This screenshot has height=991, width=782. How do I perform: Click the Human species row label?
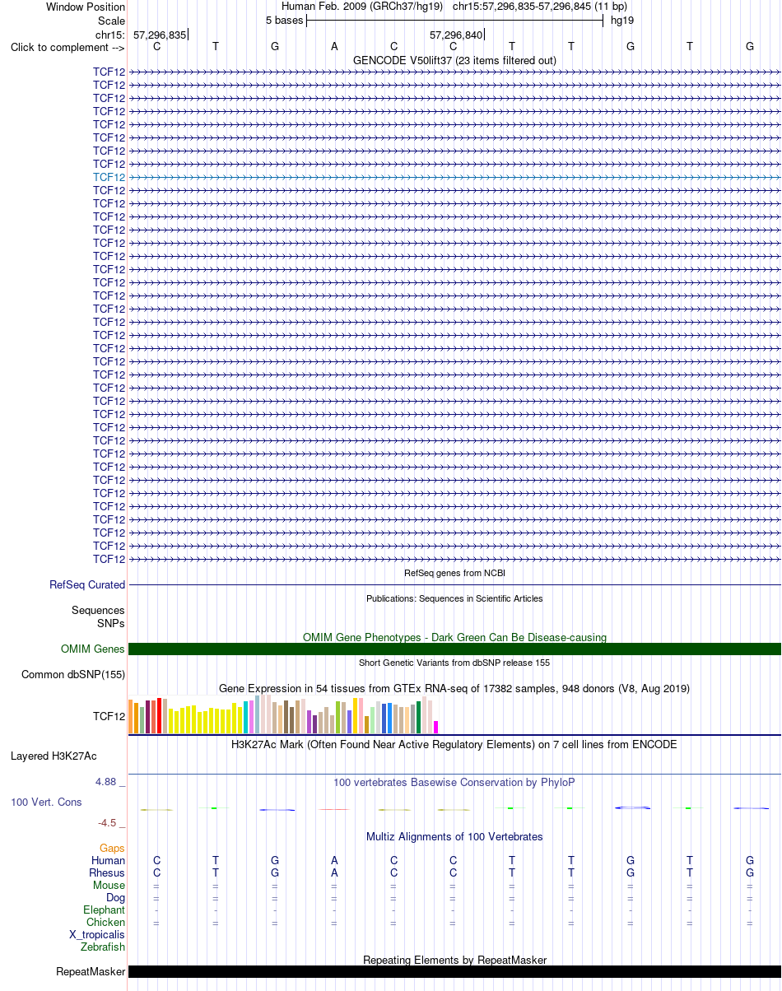click(x=109, y=860)
